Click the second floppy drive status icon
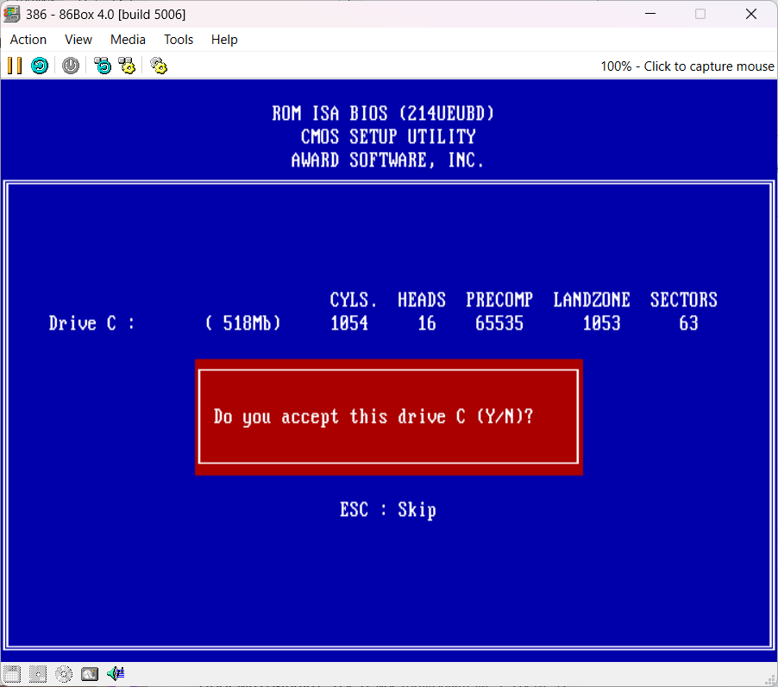 pyautogui.click(x=38, y=673)
